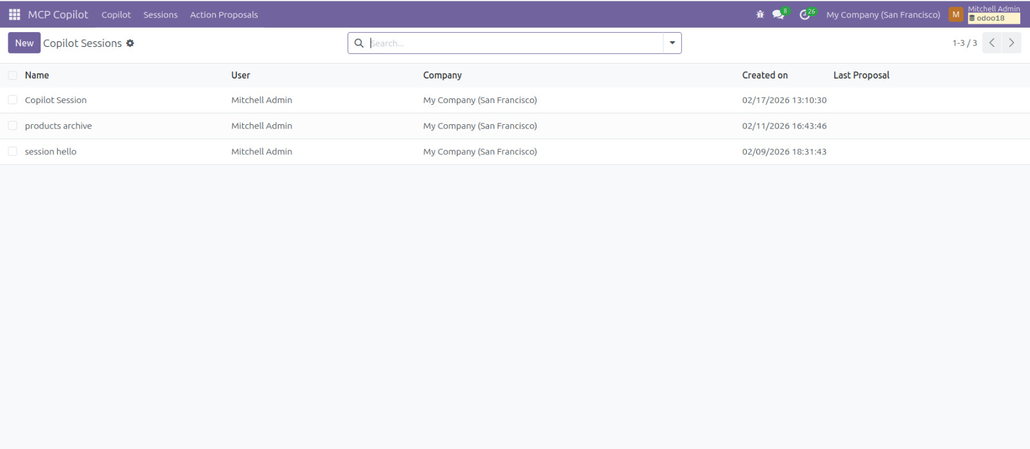The height and width of the screenshot is (449, 1030).
Task: Open the apps grid home menu
Action: (x=14, y=14)
